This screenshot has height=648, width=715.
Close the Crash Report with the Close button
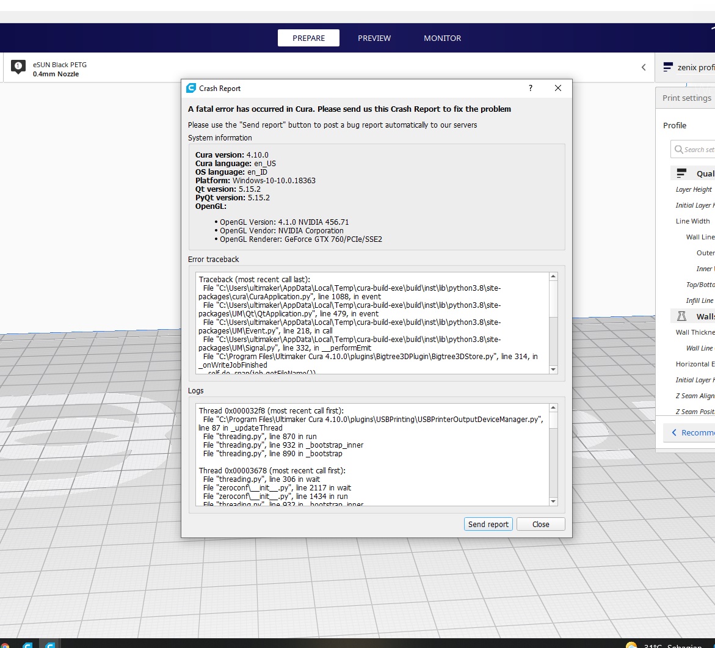540,524
